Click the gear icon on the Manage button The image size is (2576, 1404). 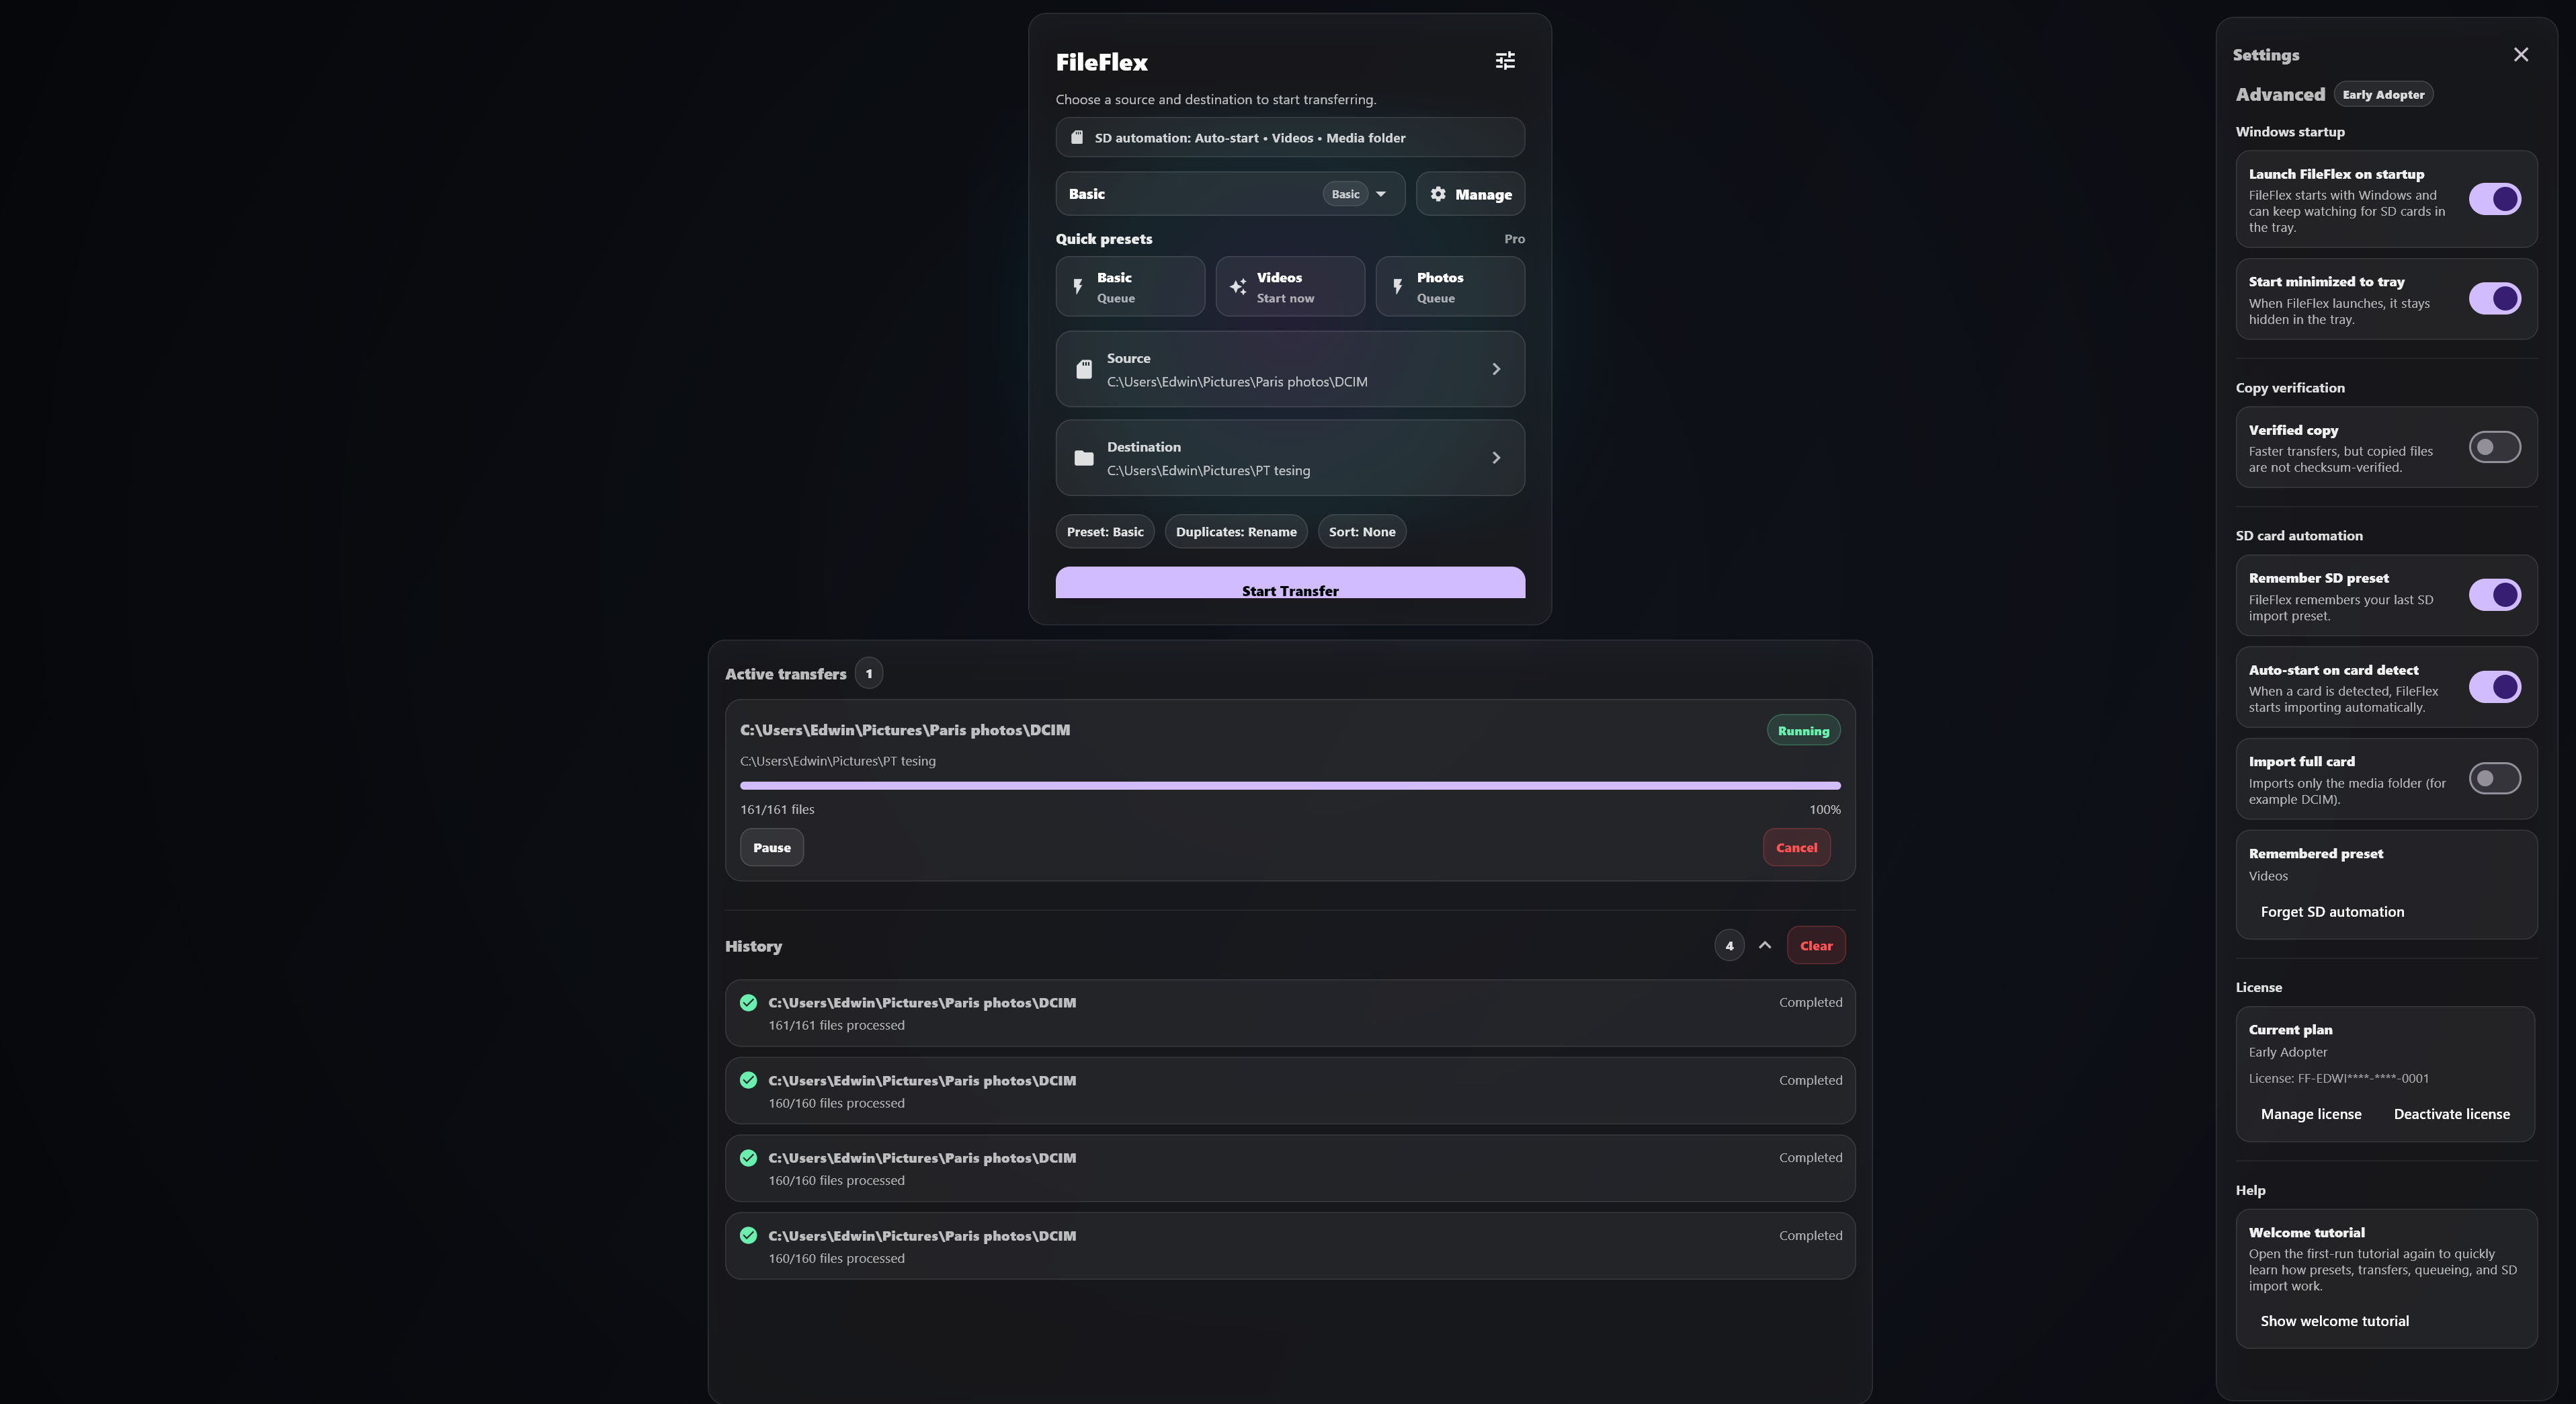[1438, 193]
